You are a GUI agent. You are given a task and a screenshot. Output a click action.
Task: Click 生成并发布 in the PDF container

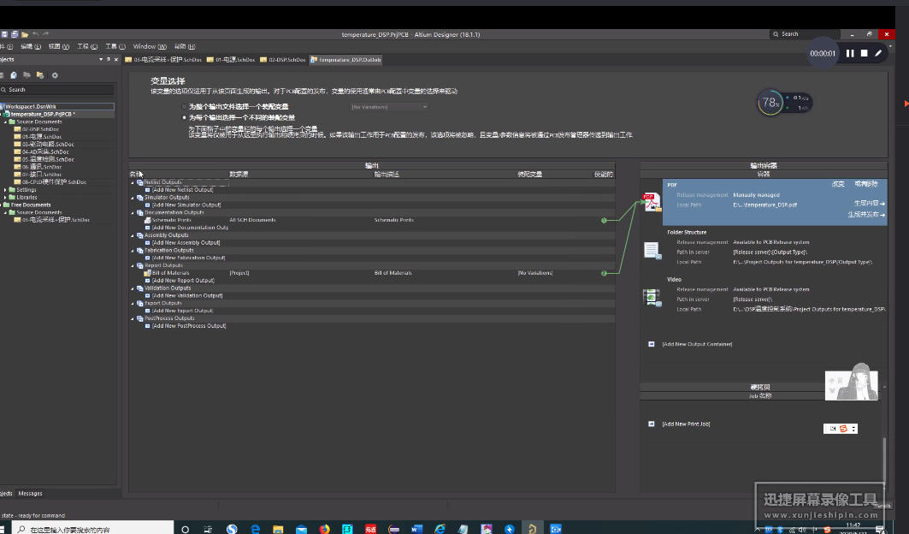[x=867, y=215]
